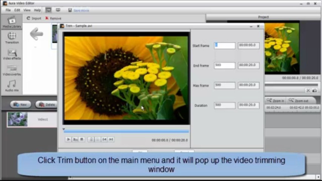
Task: Minimize the Trim - Sample.avi dialog
Action: coord(251,26)
